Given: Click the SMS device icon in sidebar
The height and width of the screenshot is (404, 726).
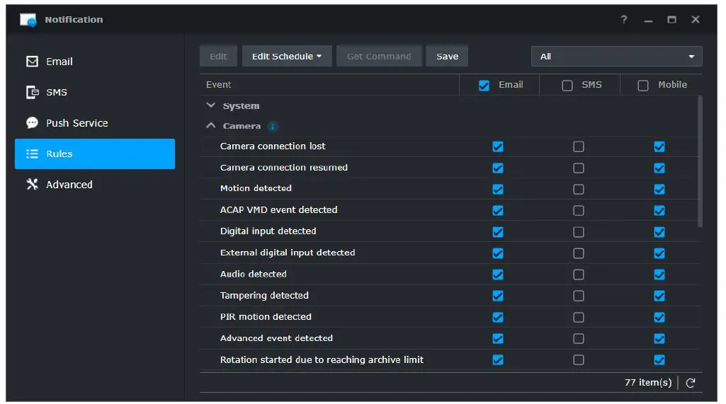Looking at the screenshot, I should pyautogui.click(x=32, y=92).
